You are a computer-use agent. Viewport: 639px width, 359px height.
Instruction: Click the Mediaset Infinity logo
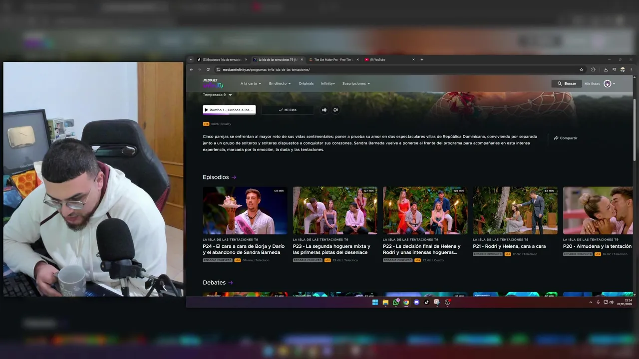click(x=213, y=83)
